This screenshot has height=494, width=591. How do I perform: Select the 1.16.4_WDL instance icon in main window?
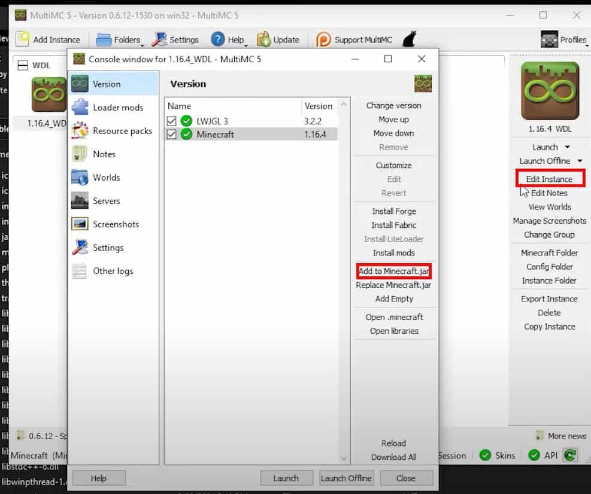pos(49,94)
